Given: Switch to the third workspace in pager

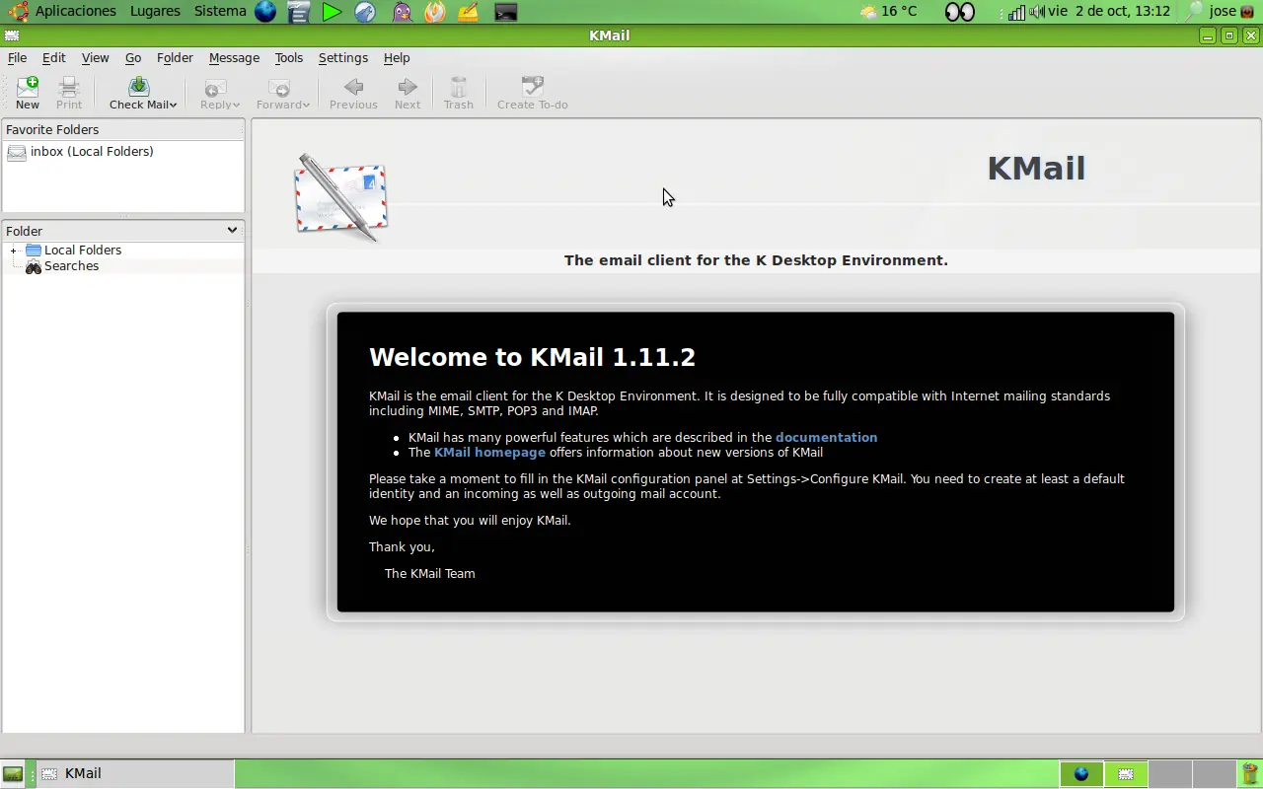Looking at the screenshot, I should [x=1170, y=774].
